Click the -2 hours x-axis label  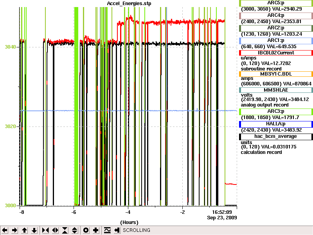pos(182,212)
